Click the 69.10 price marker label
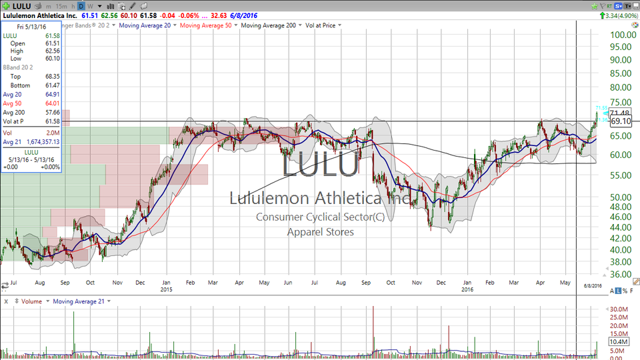640x360 pixels. click(x=621, y=121)
